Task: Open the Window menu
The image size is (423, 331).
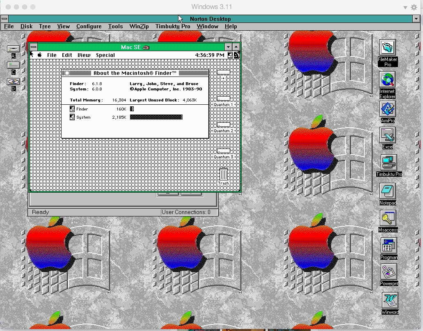Action: (208, 26)
